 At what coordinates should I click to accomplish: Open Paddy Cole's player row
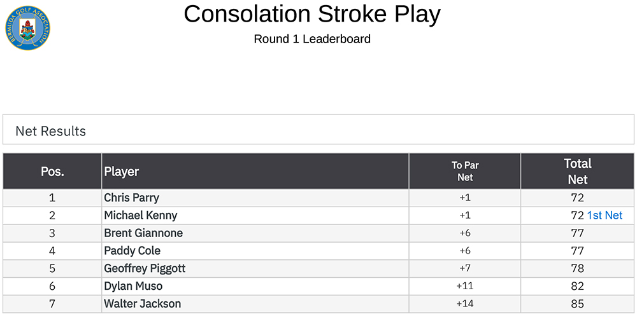coord(132,250)
